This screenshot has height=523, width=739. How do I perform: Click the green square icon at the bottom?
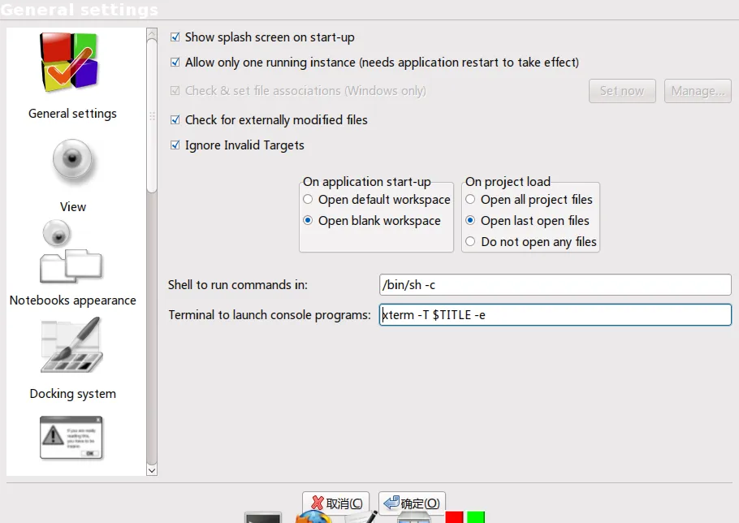click(x=476, y=517)
